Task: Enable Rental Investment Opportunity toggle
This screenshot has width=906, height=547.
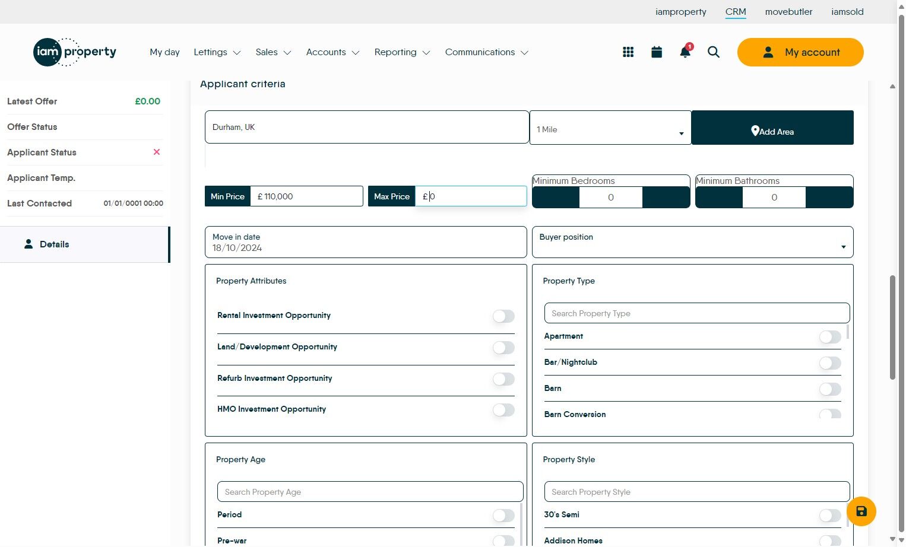Action: coord(503,316)
